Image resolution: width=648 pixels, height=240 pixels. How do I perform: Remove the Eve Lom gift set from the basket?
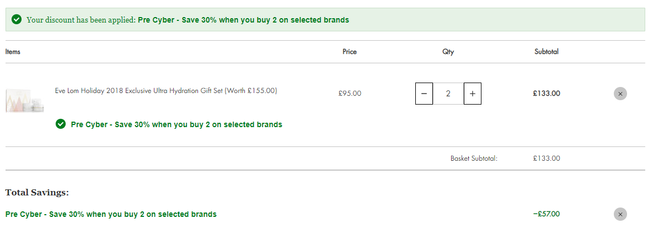[x=620, y=94]
